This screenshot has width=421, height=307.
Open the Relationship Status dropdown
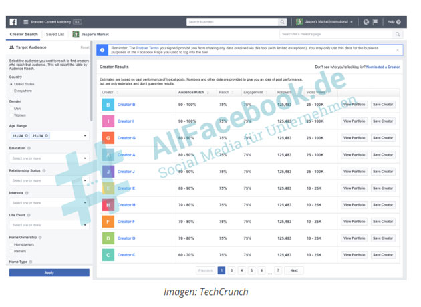(85, 181)
